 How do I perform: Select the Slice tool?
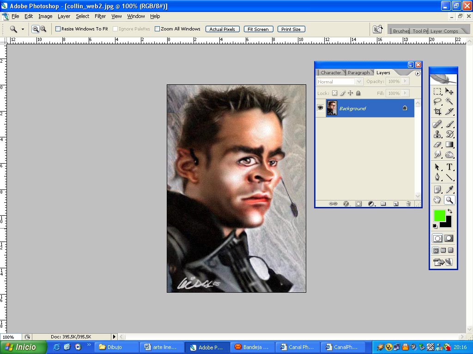point(449,112)
